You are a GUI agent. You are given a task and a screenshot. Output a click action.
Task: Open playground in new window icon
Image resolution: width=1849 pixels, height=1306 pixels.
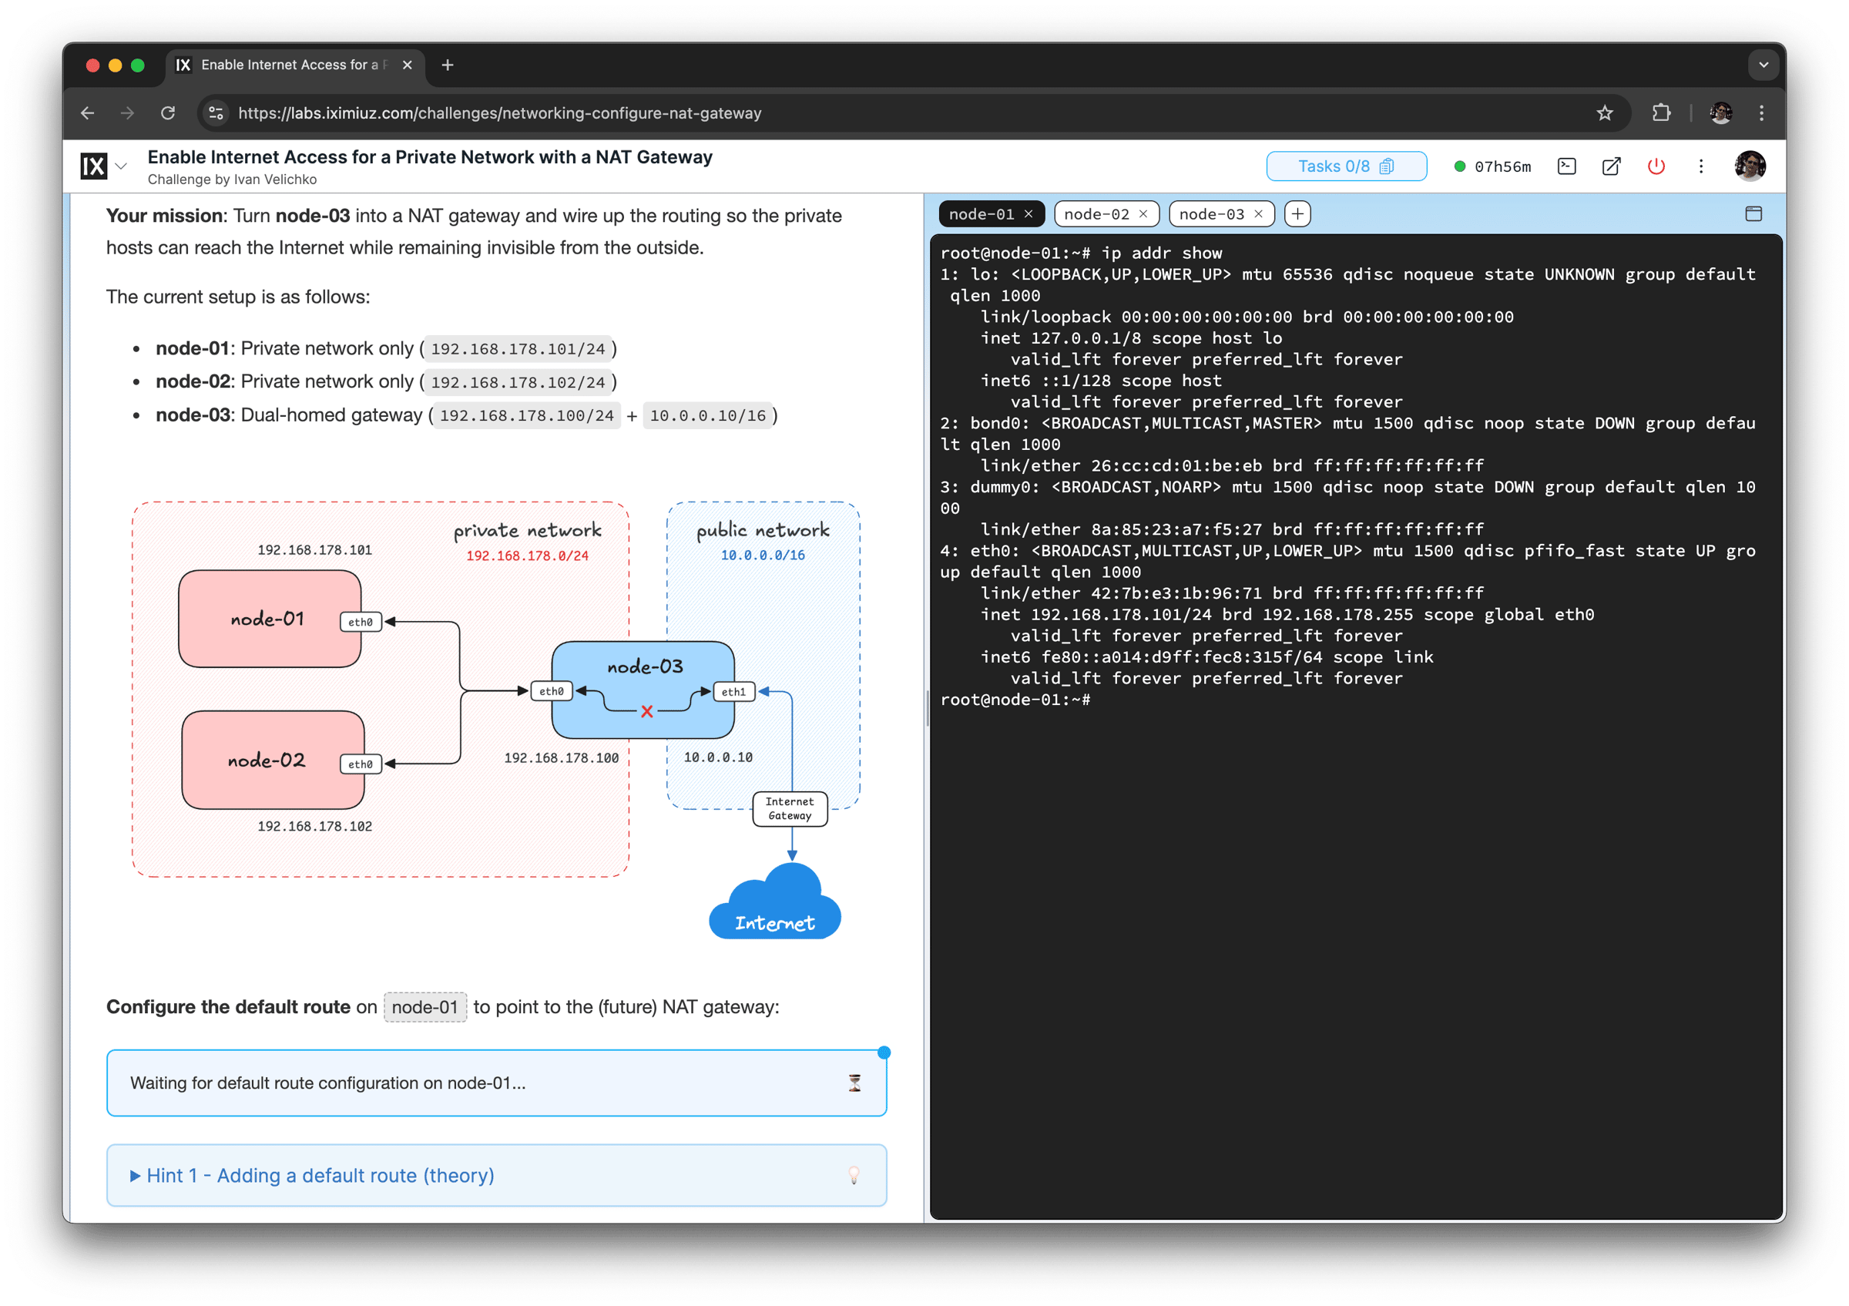[1611, 166]
